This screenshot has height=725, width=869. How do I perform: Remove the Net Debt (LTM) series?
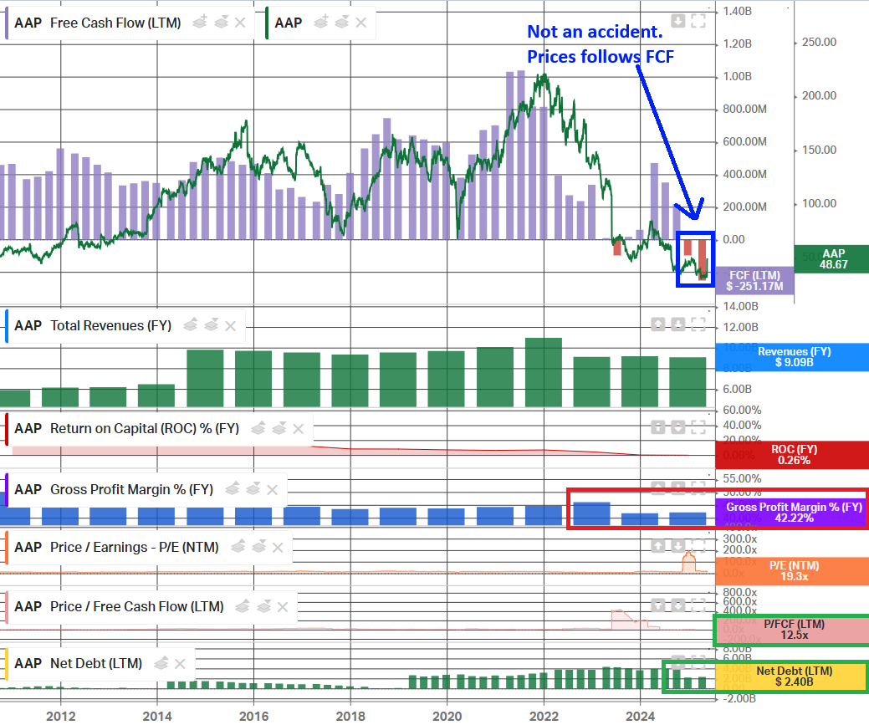pyautogui.click(x=180, y=663)
